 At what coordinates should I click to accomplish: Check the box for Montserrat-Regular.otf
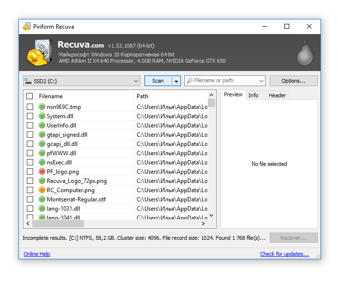(30, 199)
